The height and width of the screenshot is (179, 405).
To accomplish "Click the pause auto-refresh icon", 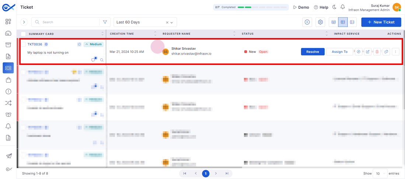I will pyautogui.click(x=307, y=22).
